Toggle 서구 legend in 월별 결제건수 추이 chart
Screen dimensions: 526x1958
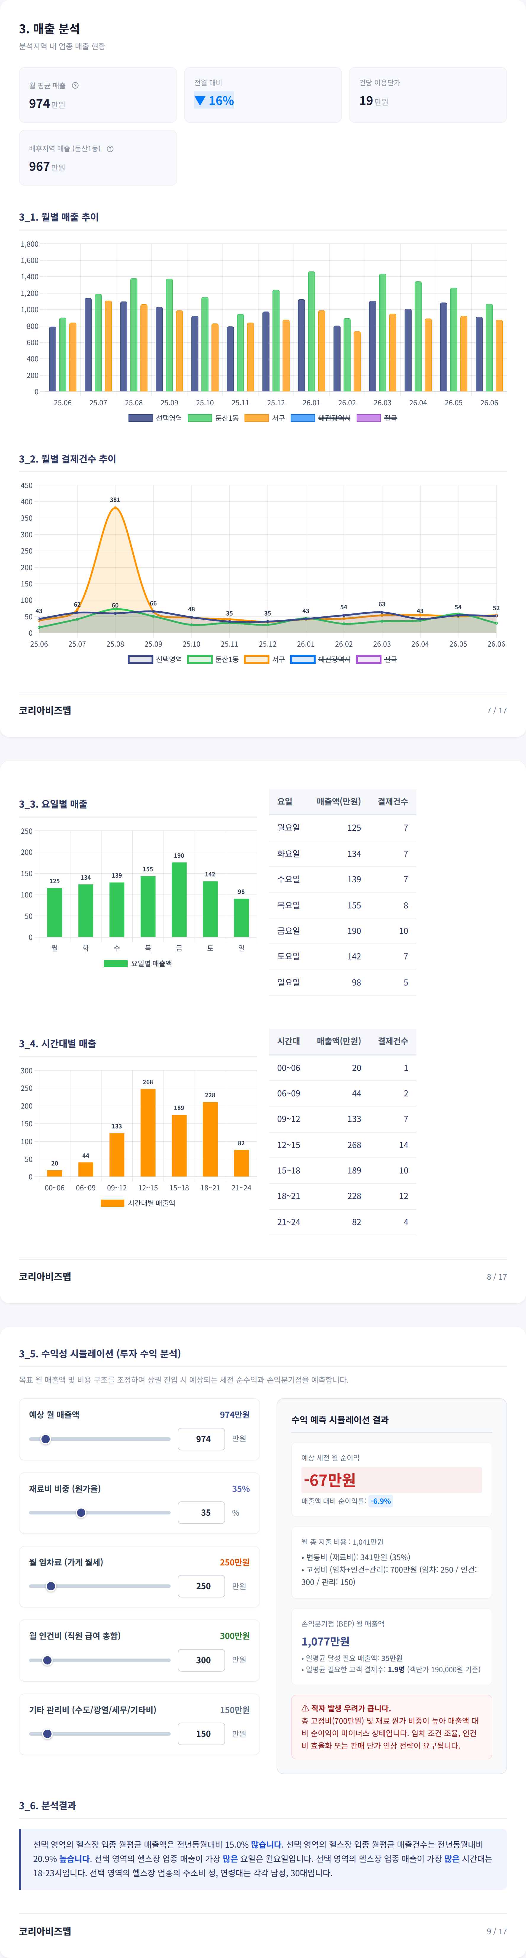coord(265,659)
